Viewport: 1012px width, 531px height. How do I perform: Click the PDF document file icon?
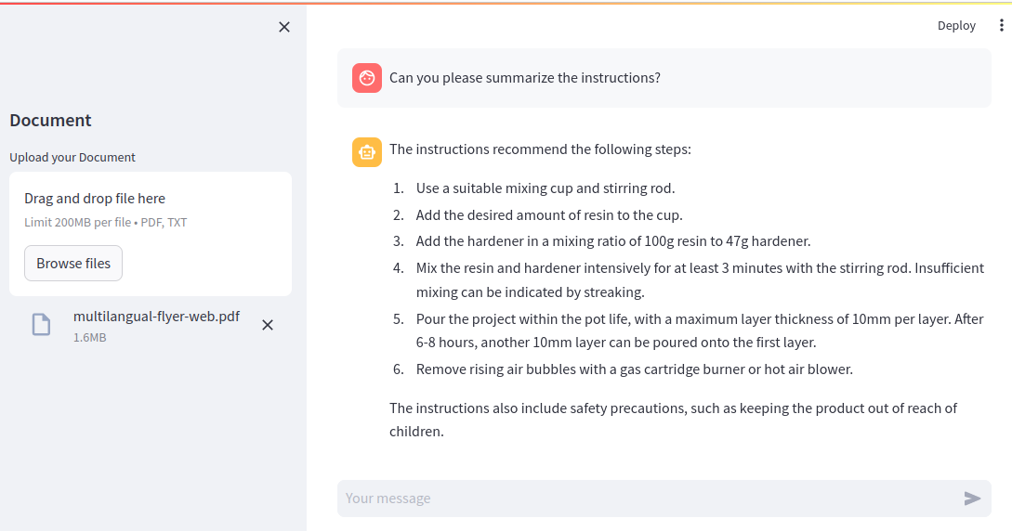[x=41, y=324]
